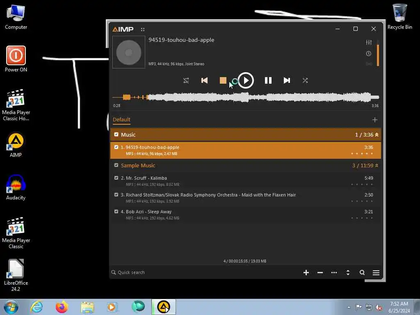The height and width of the screenshot is (315, 420).
Task: Adjust the orange volume slider
Action: pos(378,53)
